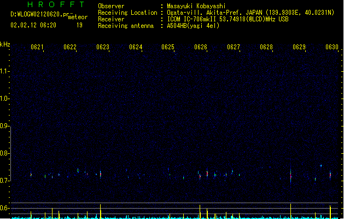Screen dimensions: 344x219
Task: Click the 0621 time marker
Action: pyautogui.click(x=37, y=47)
